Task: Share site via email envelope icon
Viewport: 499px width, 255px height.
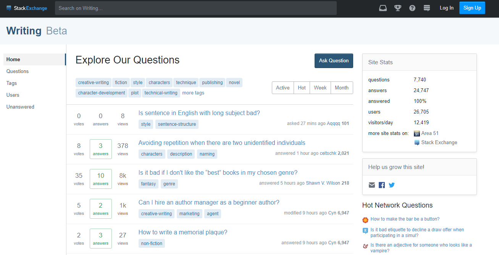Action: click(372, 185)
